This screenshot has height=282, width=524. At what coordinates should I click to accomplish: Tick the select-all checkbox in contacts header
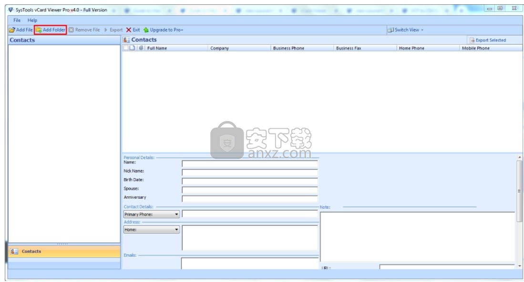point(126,48)
